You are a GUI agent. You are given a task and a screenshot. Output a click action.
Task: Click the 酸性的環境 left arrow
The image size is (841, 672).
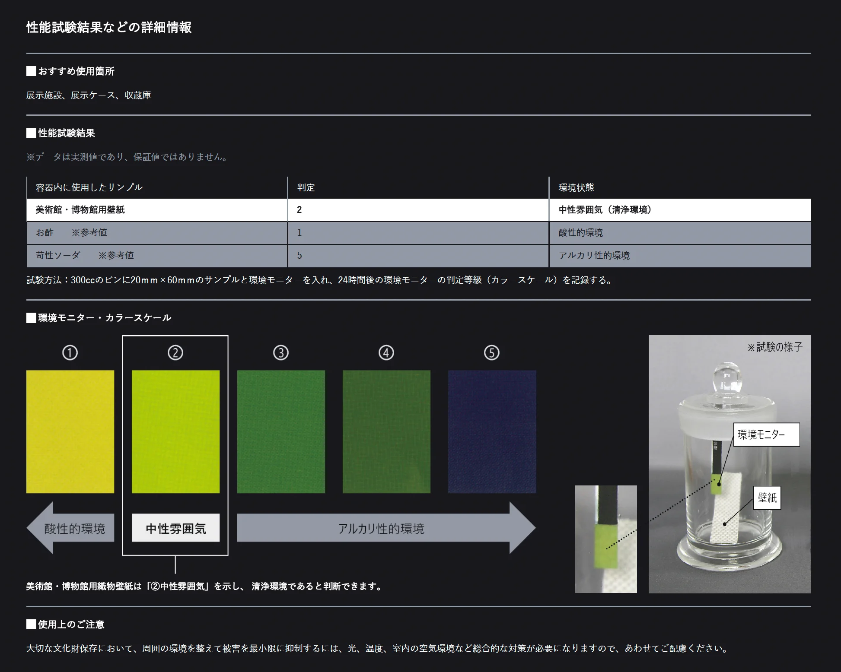point(70,528)
